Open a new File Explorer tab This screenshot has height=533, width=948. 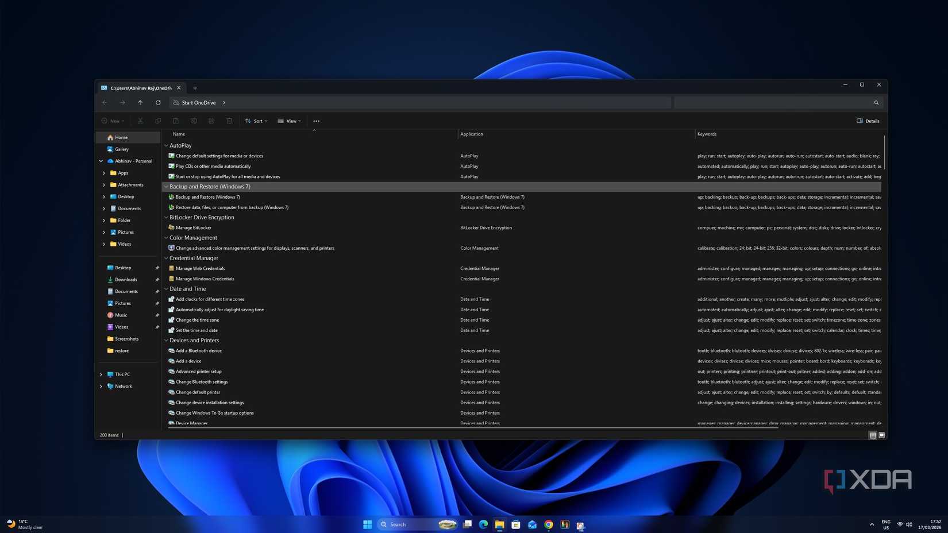pos(195,88)
